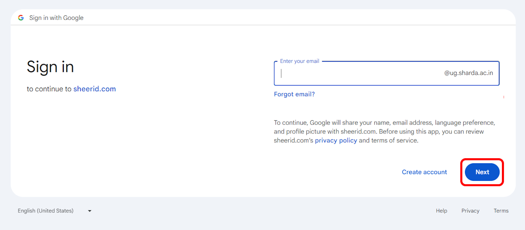This screenshot has height=230, width=525.
Task: Click the Sign in with Google header title
Action: (56, 18)
